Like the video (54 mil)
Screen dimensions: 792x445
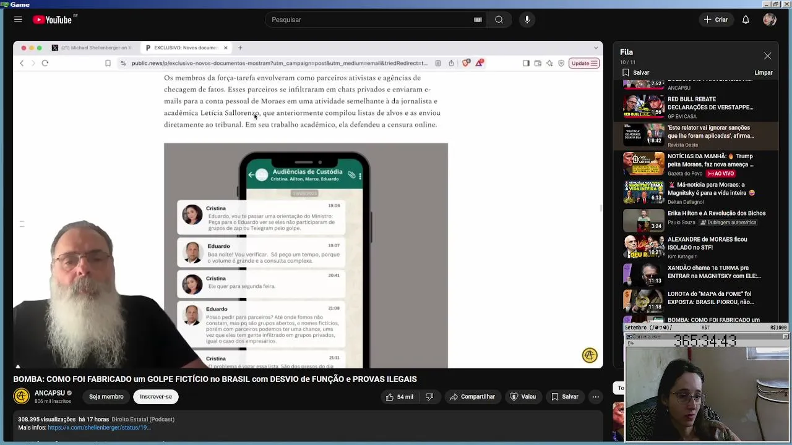[x=399, y=397]
